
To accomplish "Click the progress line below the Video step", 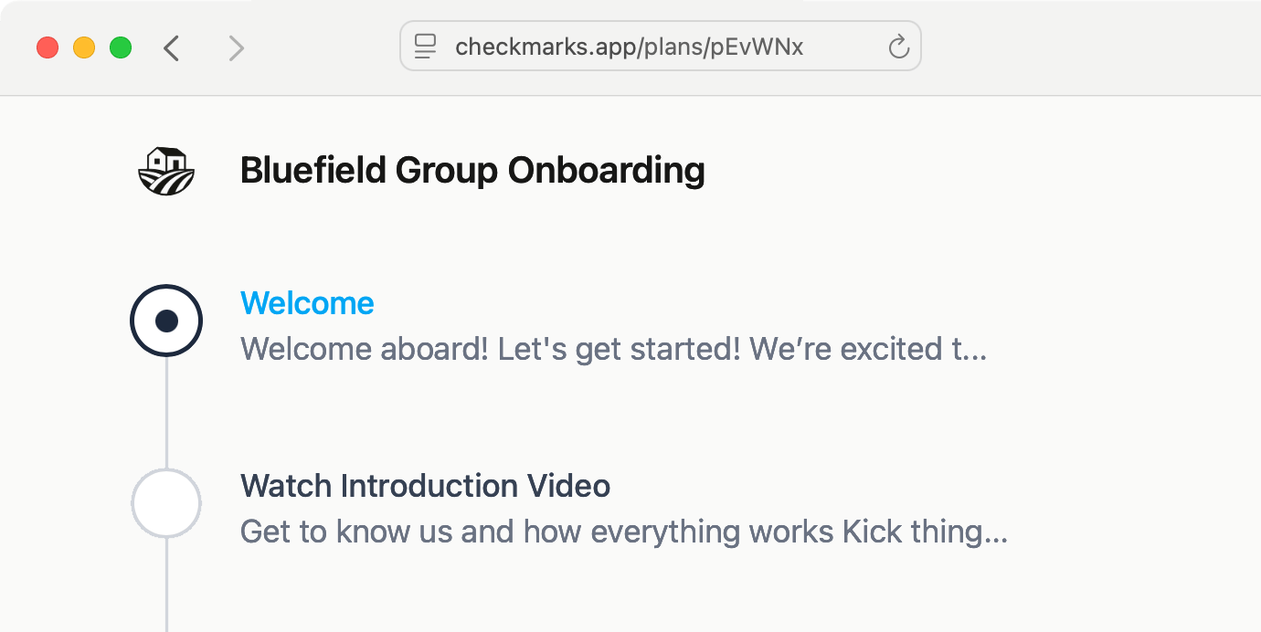I will 166,585.
